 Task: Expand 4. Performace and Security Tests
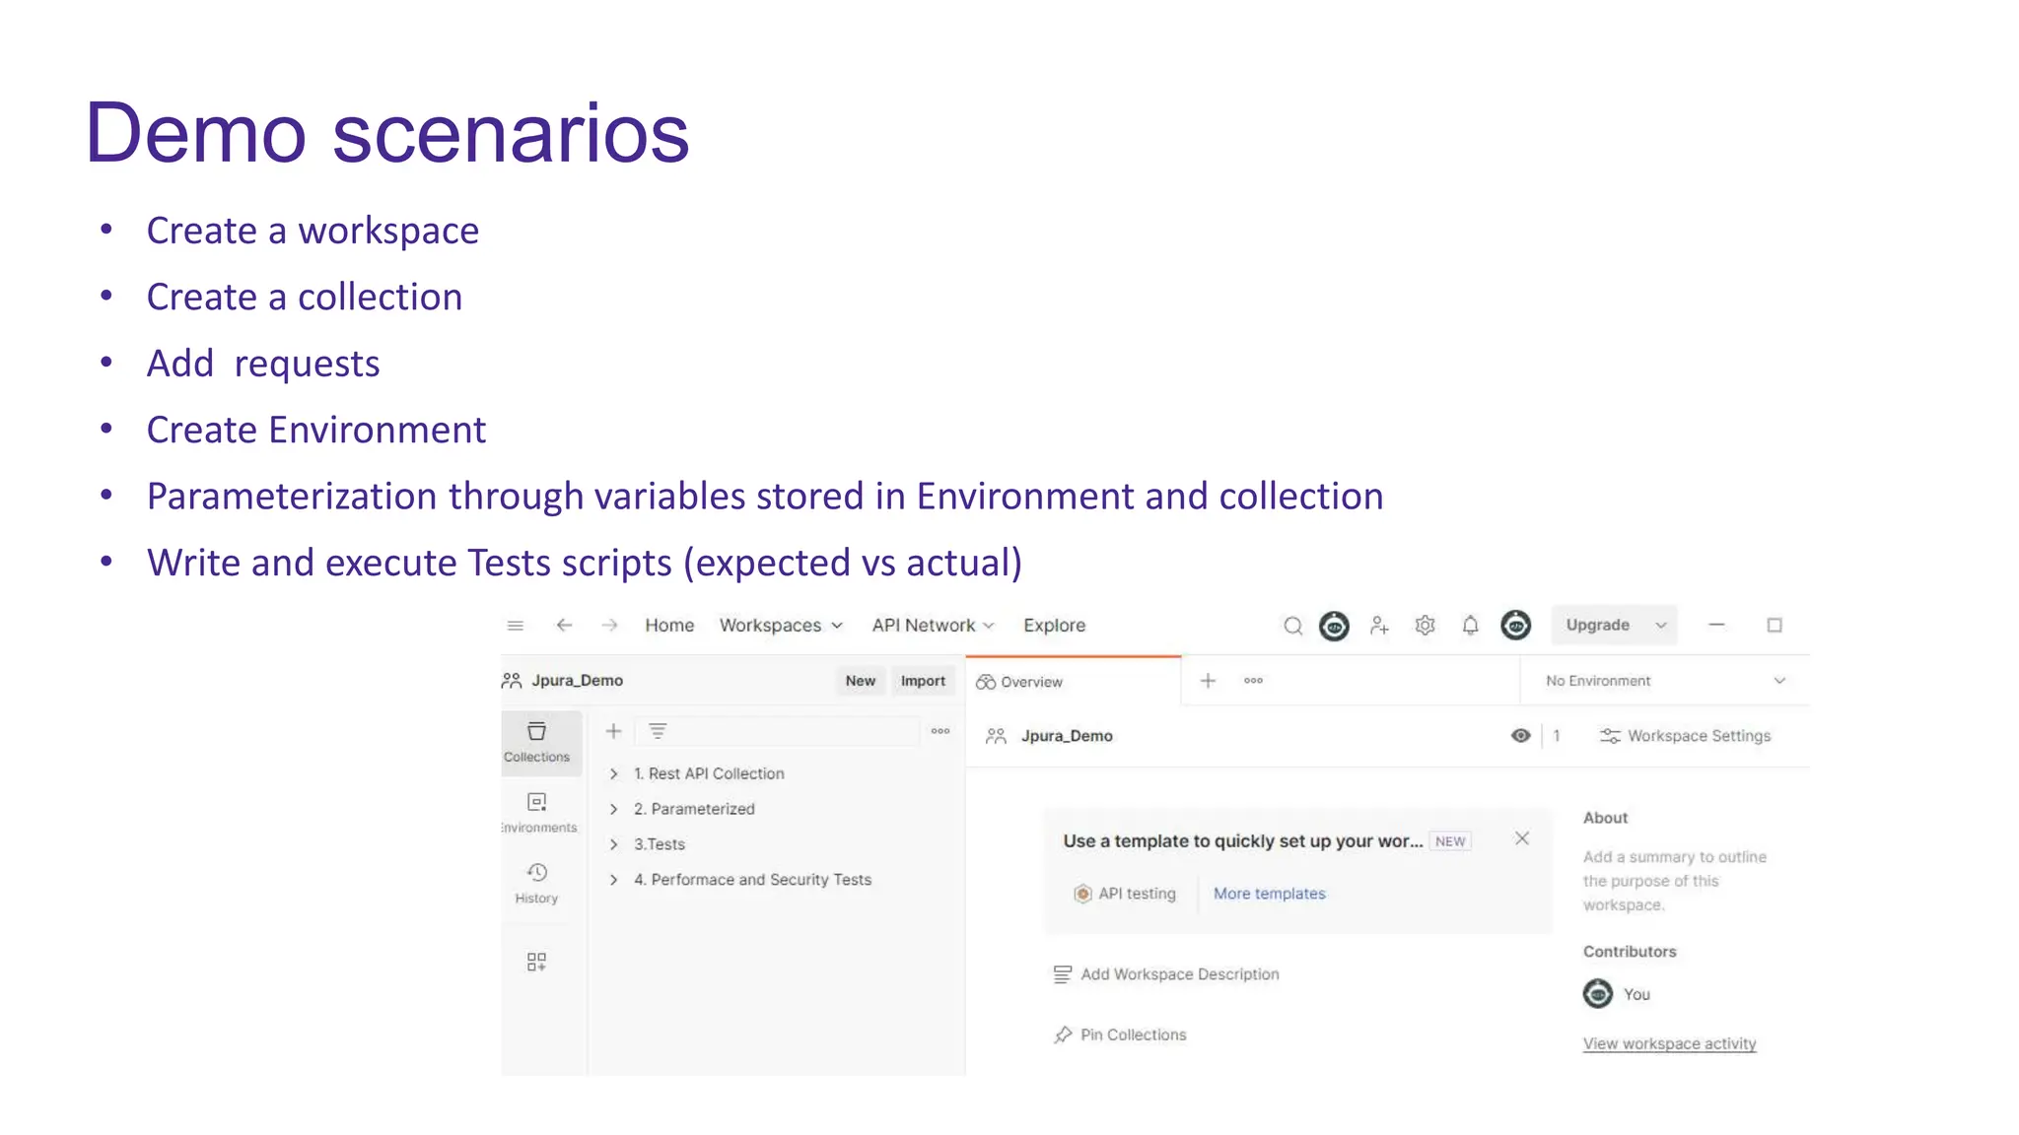pyautogui.click(x=613, y=880)
